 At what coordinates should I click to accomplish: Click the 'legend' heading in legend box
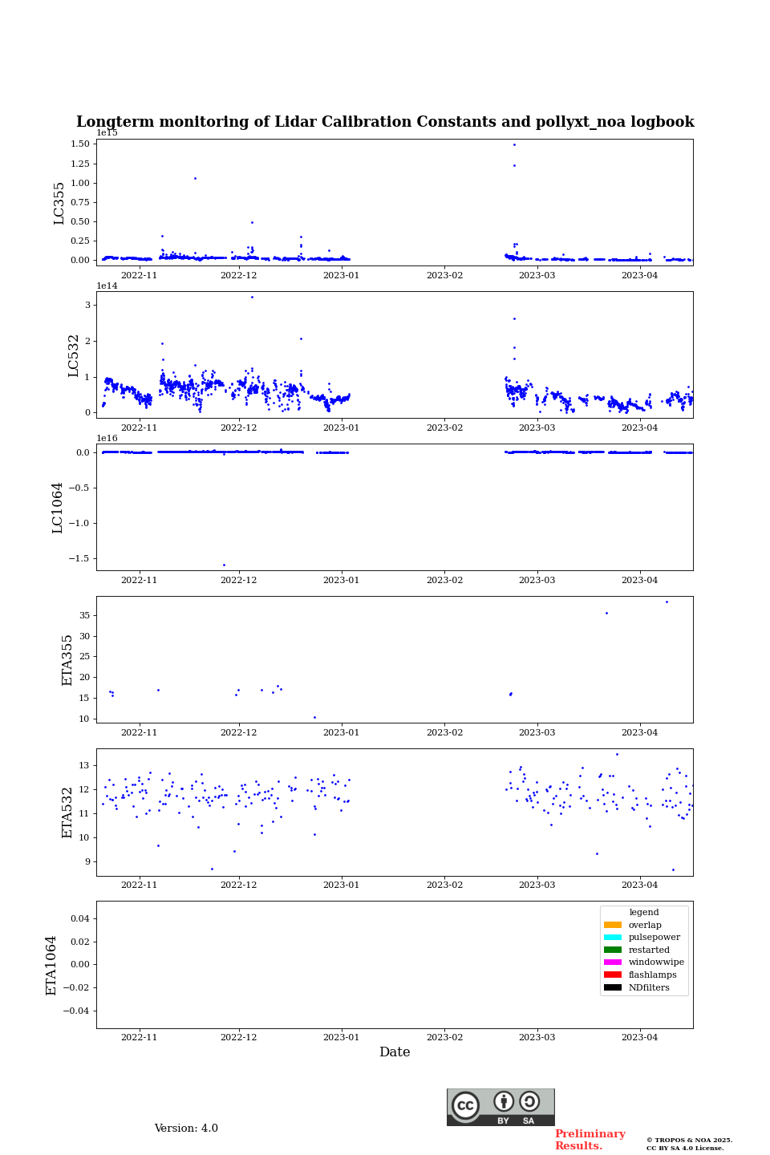pyautogui.click(x=644, y=912)
